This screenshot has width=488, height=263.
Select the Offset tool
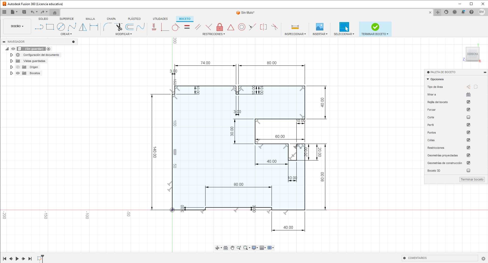(x=130, y=27)
